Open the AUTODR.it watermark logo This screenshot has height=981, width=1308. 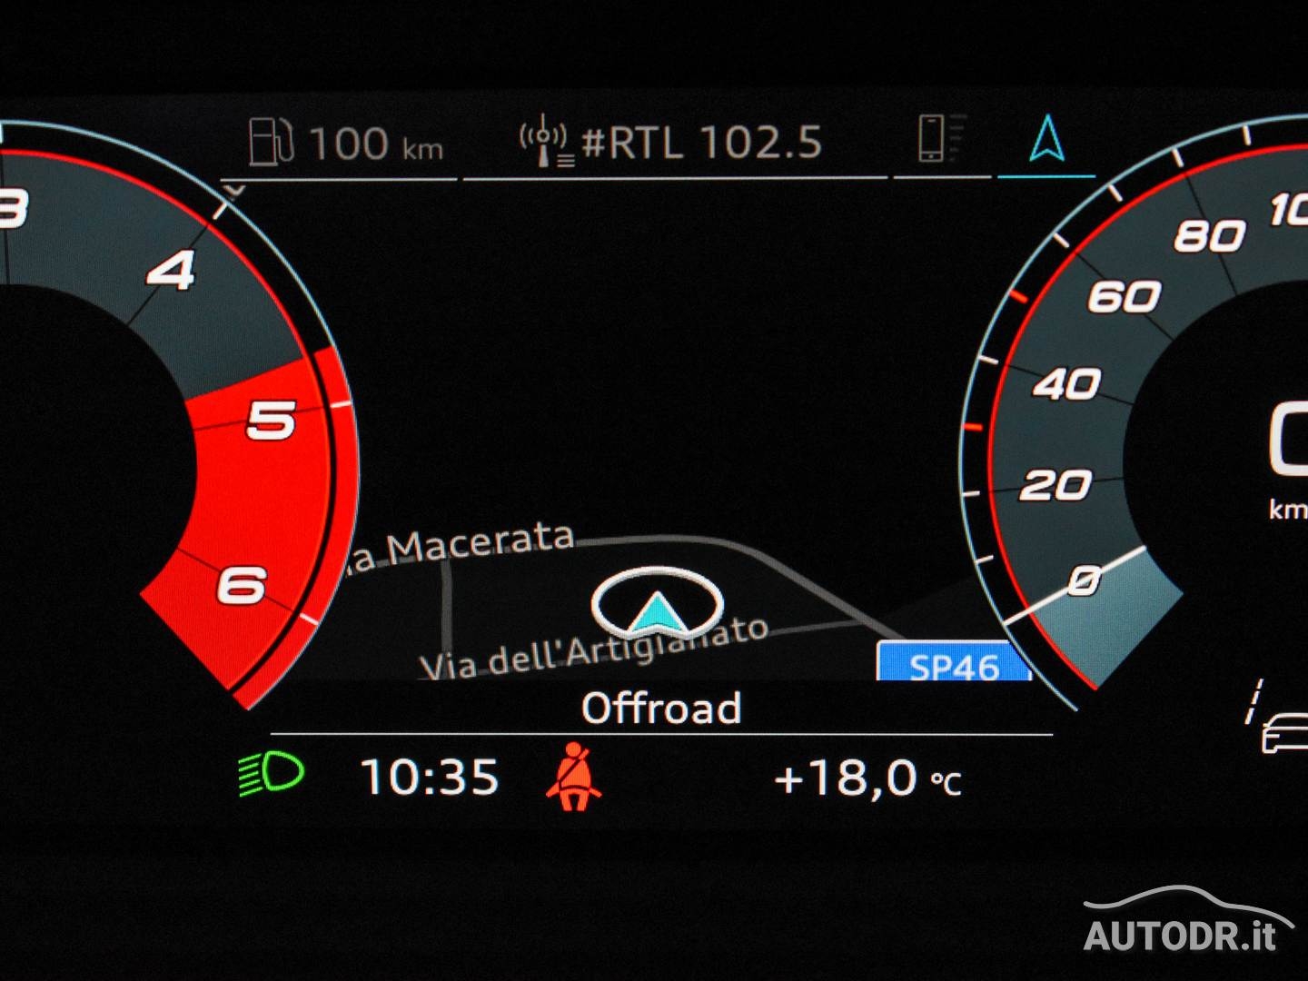1190,922
